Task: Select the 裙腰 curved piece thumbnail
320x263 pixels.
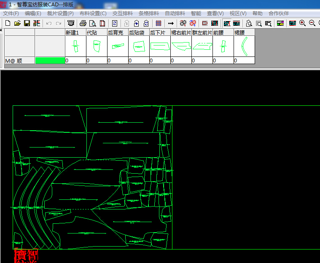Action: [x=244, y=46]
